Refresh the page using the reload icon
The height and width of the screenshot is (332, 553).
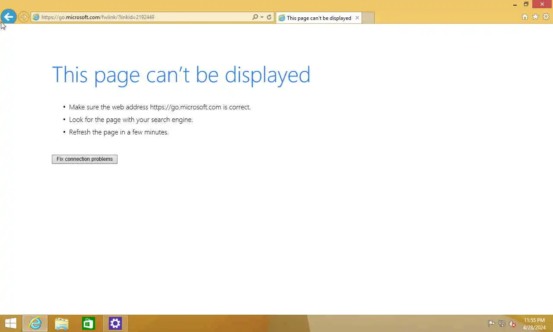coord(269,17)
